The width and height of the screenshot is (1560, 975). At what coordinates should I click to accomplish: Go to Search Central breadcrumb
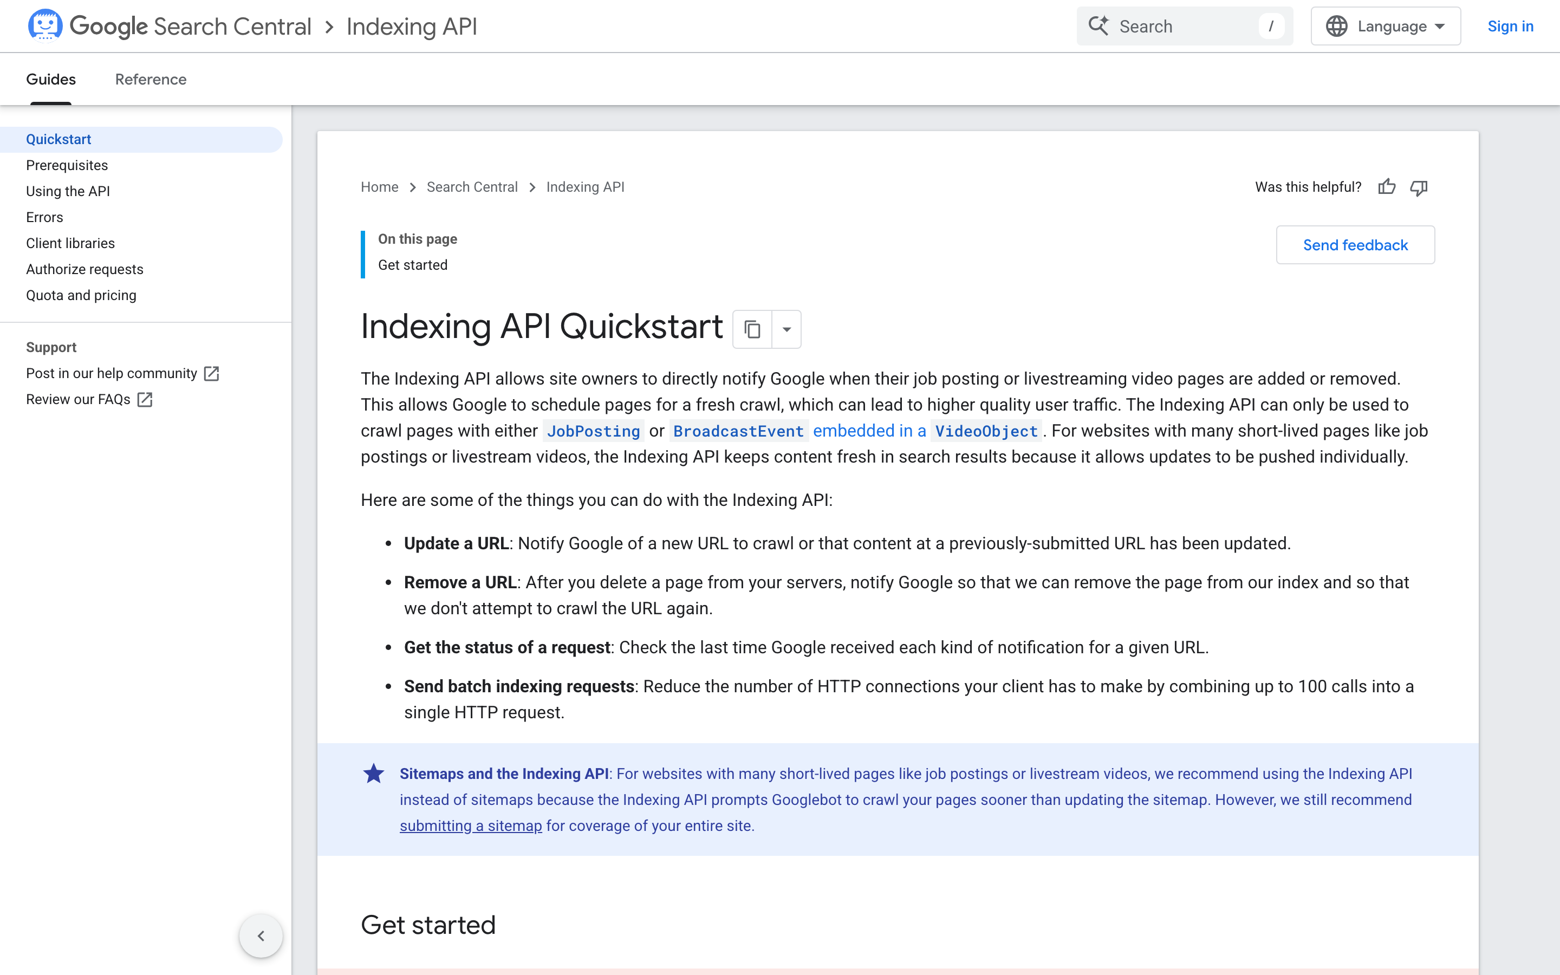(472, 187)
